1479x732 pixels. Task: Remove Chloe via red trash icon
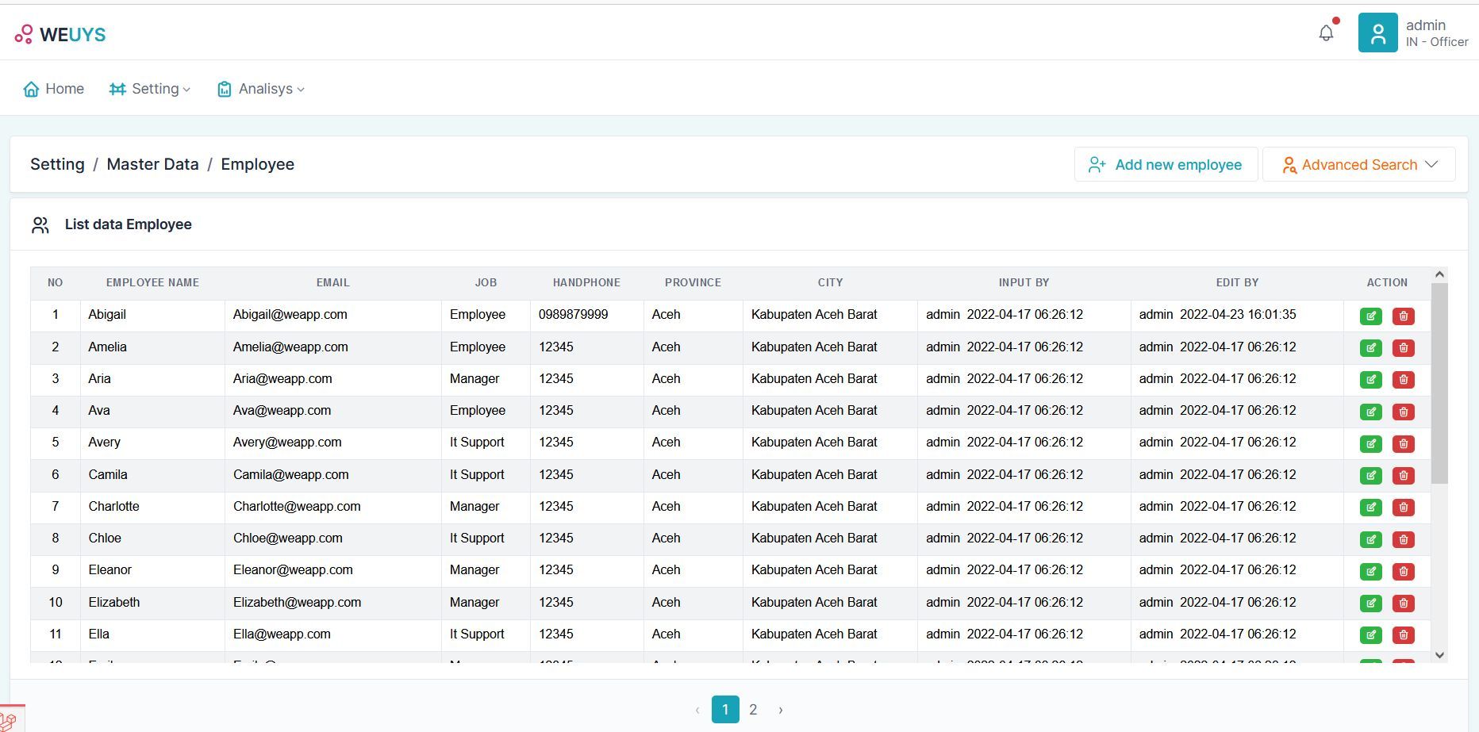point(1403,539)
